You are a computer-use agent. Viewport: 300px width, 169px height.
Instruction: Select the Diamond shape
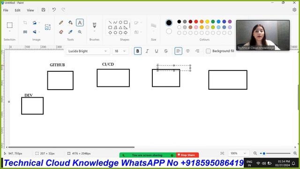coord(110,33)
